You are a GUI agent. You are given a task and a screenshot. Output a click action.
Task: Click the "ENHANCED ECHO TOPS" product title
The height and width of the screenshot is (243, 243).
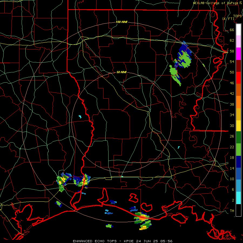click(95, 241)
